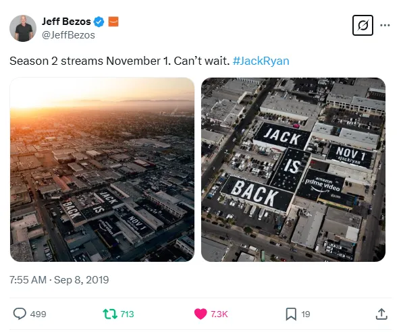Open the three-dot more options menu

click(x=385, y=25)
